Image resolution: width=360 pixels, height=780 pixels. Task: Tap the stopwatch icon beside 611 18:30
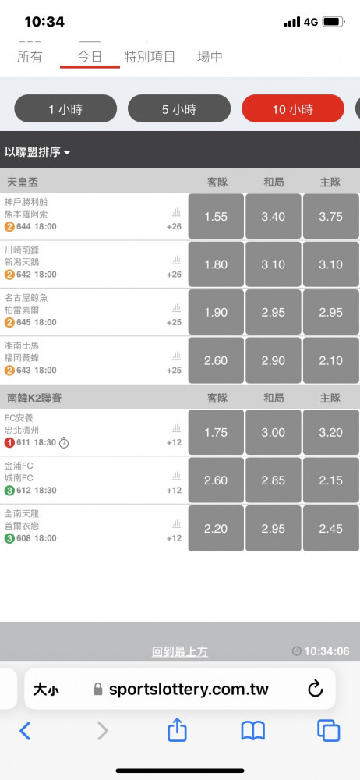64,443
